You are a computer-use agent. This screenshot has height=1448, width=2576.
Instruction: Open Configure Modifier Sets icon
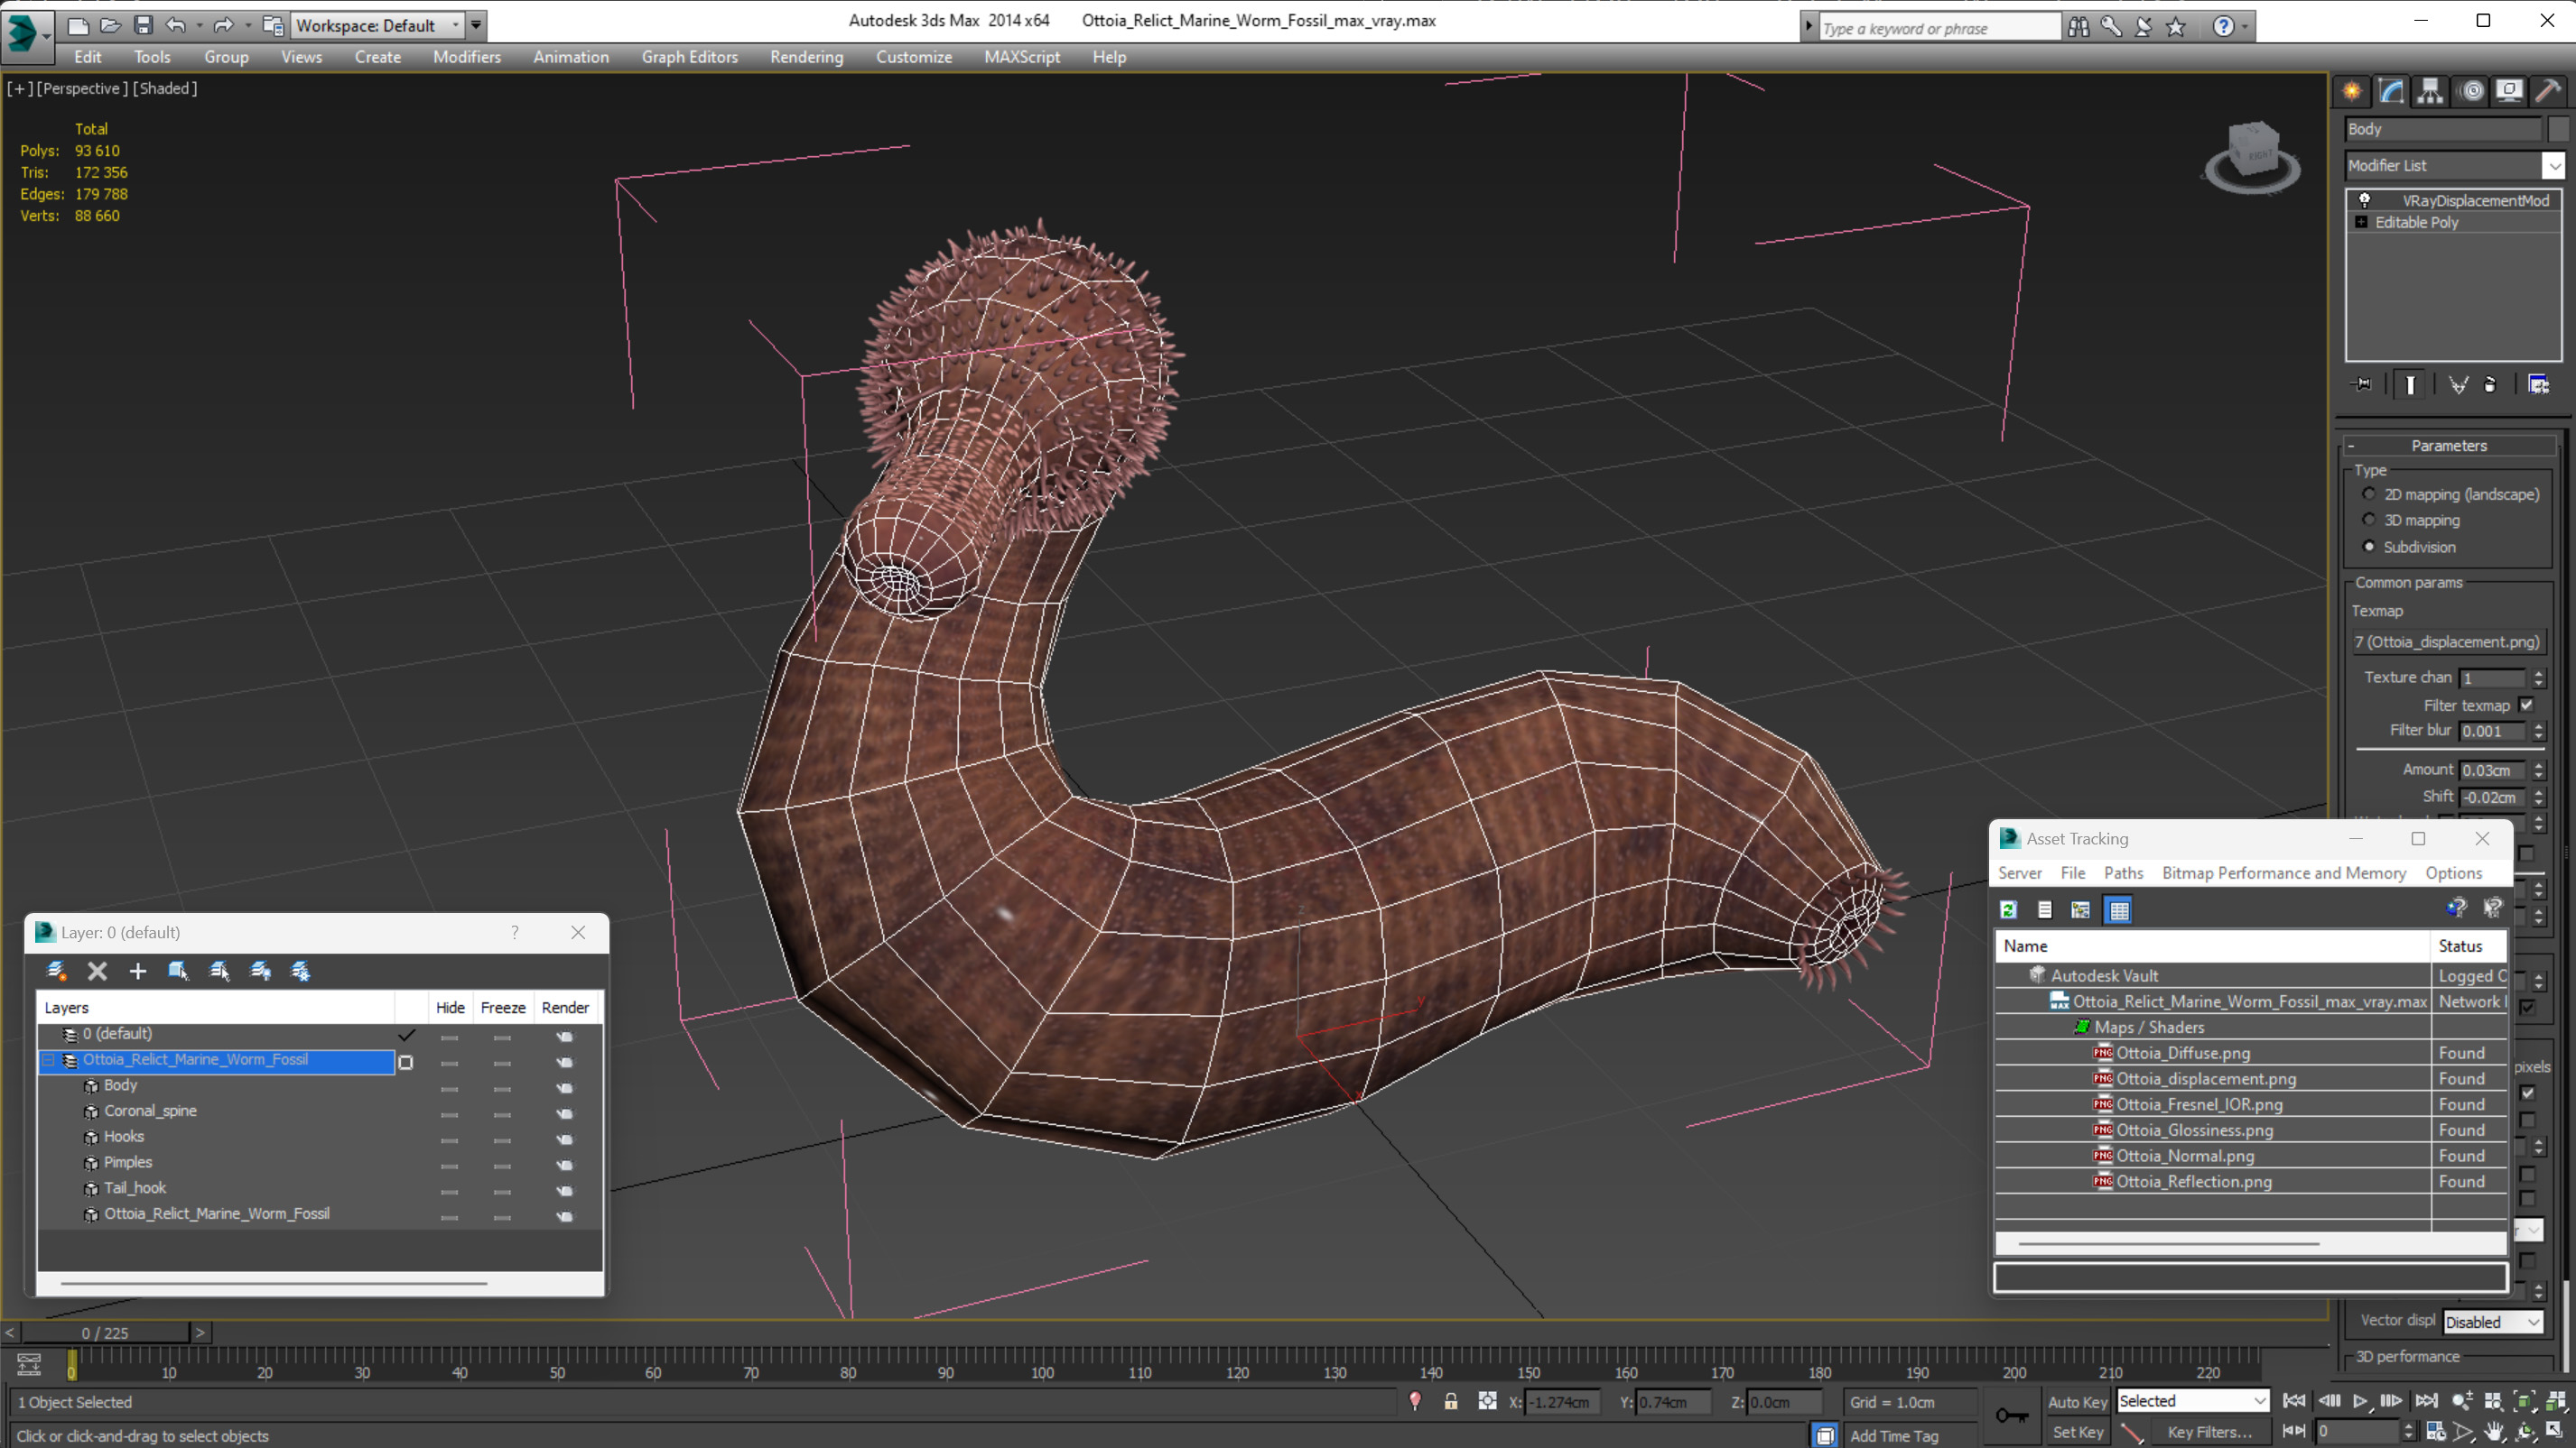tap(2538, 384)
